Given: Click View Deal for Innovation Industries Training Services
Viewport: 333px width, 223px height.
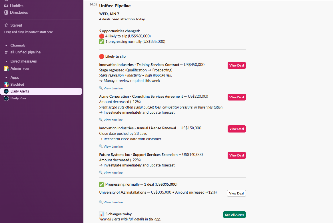Looking at the screenshot, I should [x=236, y=65].
